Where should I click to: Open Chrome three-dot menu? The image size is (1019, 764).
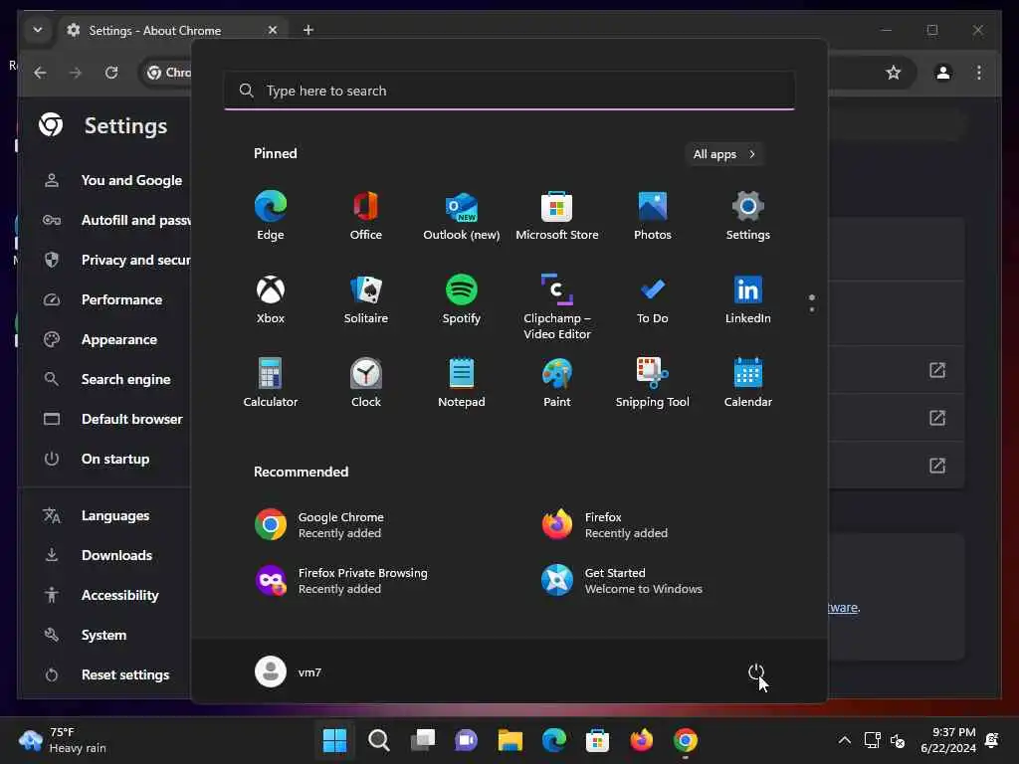(x=979, y=73)
